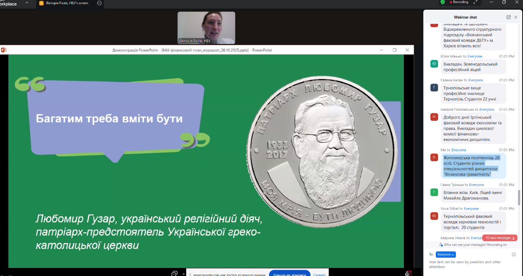The height and width of the screenshot is (276, 523).
Task: Close the Webinar chat panel
Action: pos(516,17)
